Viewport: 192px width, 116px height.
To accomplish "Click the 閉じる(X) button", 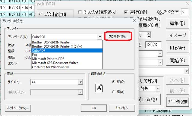I will click(149, 99).
